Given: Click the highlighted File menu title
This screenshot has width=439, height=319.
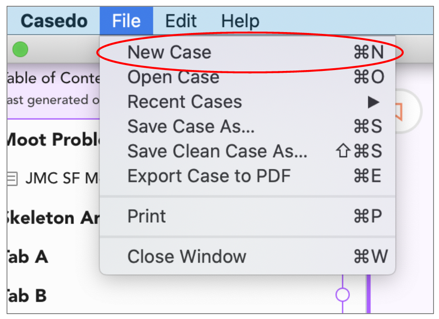Looking at the screenshot, I should pos(126,21).
